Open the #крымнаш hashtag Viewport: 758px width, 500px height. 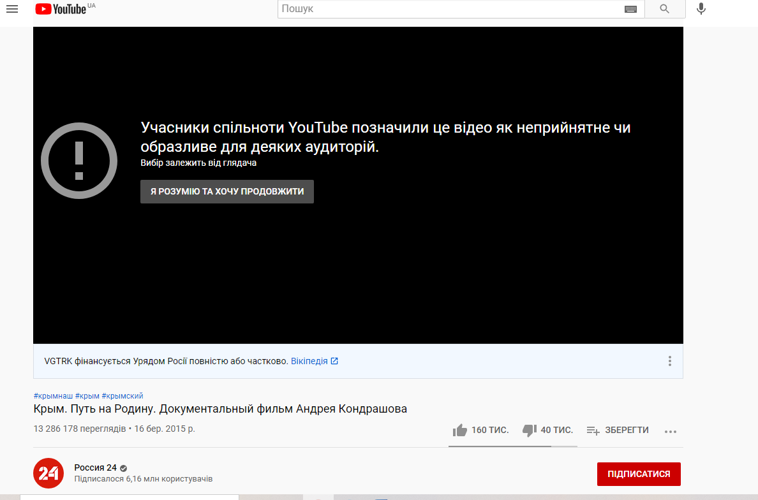[53, 395]
